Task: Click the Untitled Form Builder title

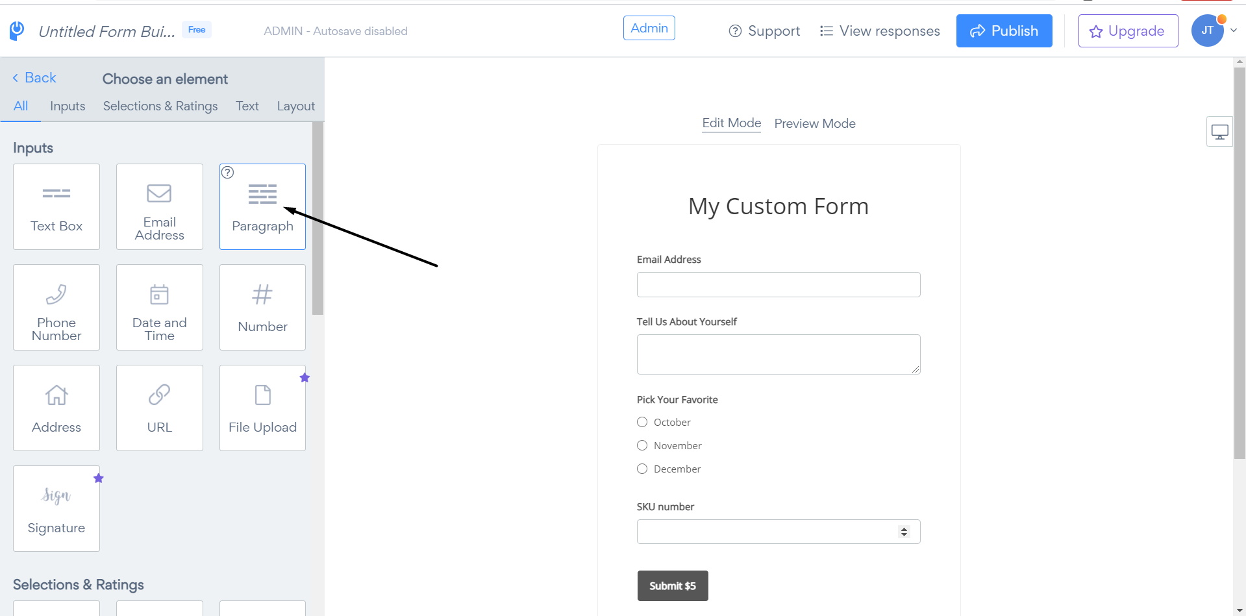Action: tap(107, 31)
